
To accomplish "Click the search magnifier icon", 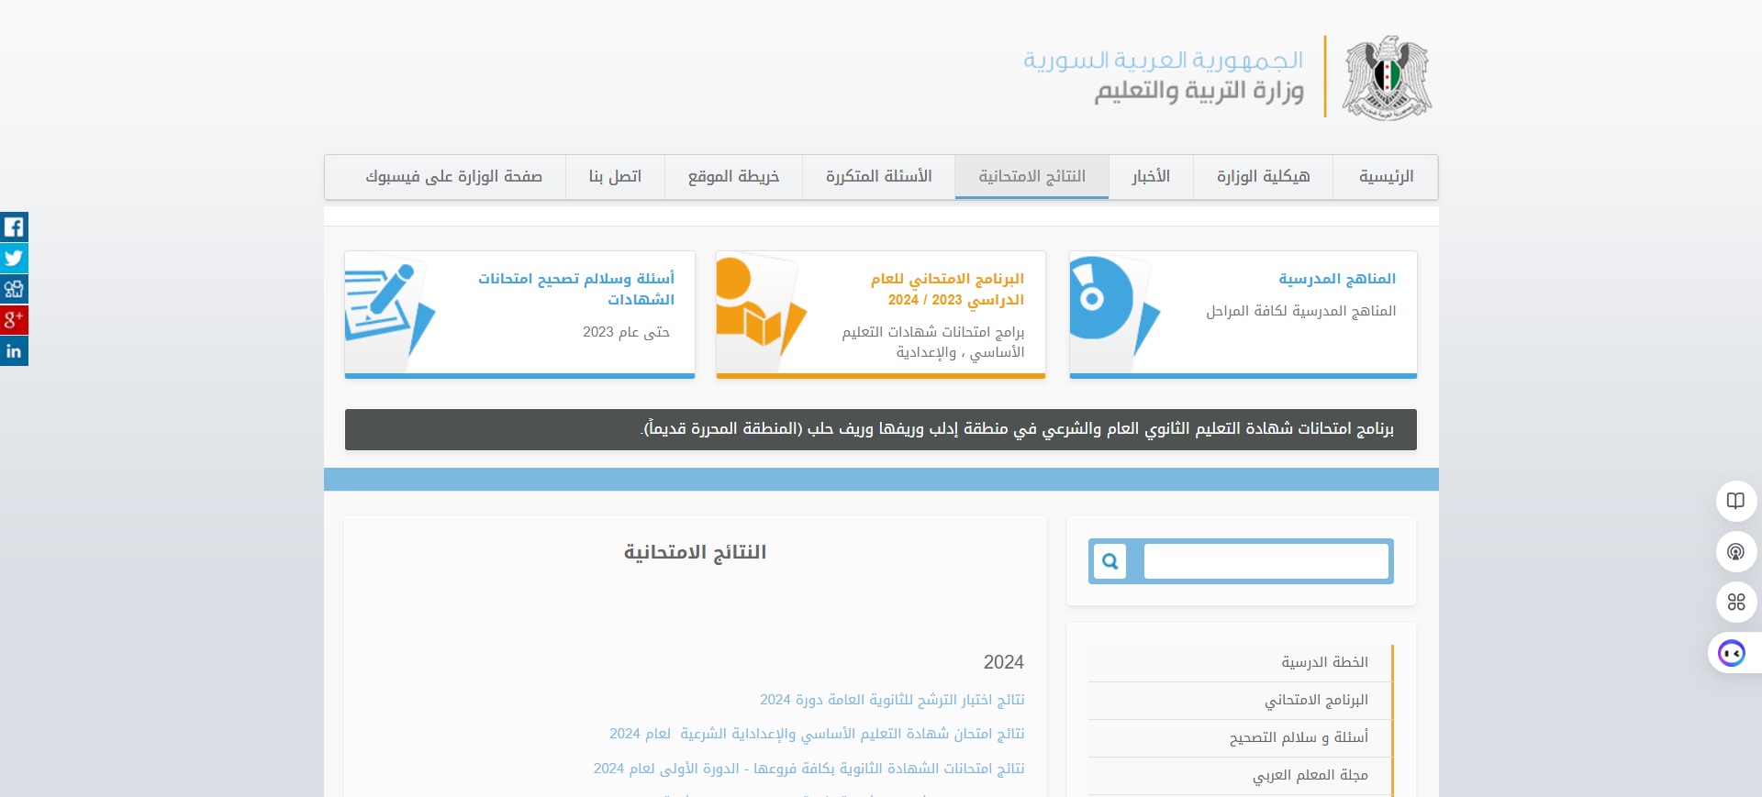I will click(1110, 561).
